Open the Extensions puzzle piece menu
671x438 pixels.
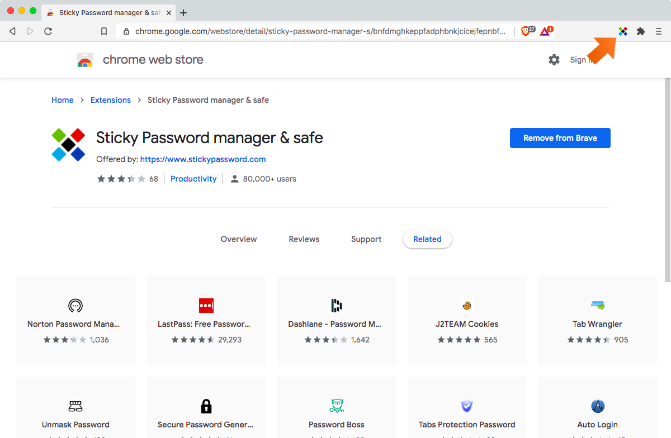coord(641,31)
